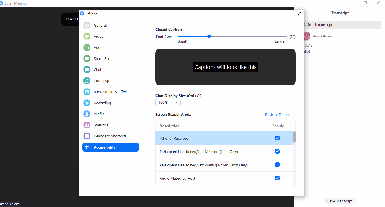Click the Audio headphones icon
Screen dimensions: 385x207
[87, 47]
